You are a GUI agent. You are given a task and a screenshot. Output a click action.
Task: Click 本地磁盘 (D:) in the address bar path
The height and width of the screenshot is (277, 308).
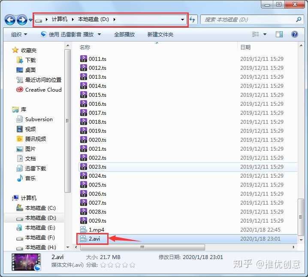pyautogui.click(x=94, y=19)
